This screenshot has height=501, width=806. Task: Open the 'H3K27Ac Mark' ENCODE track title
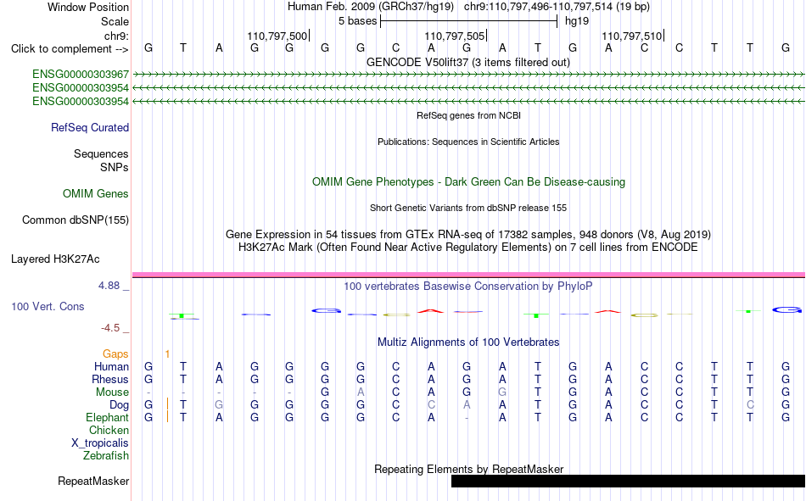(x=467, y=248)
